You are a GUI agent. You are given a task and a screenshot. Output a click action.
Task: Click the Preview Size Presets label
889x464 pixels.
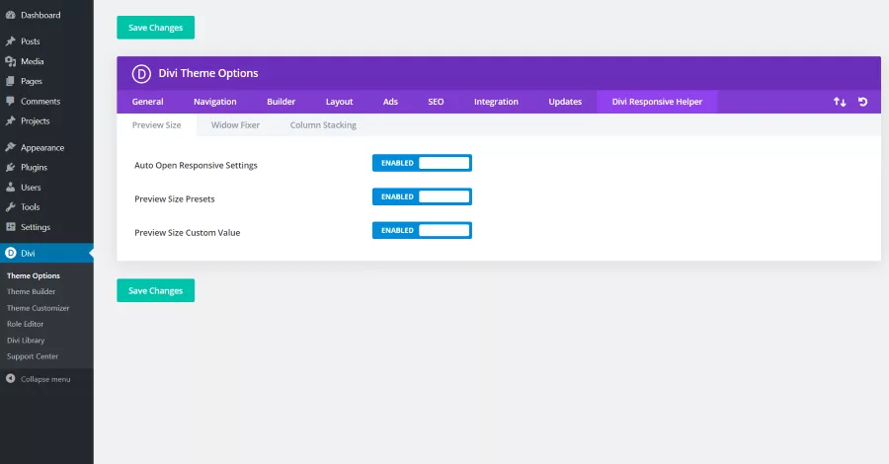coord(175,198)
